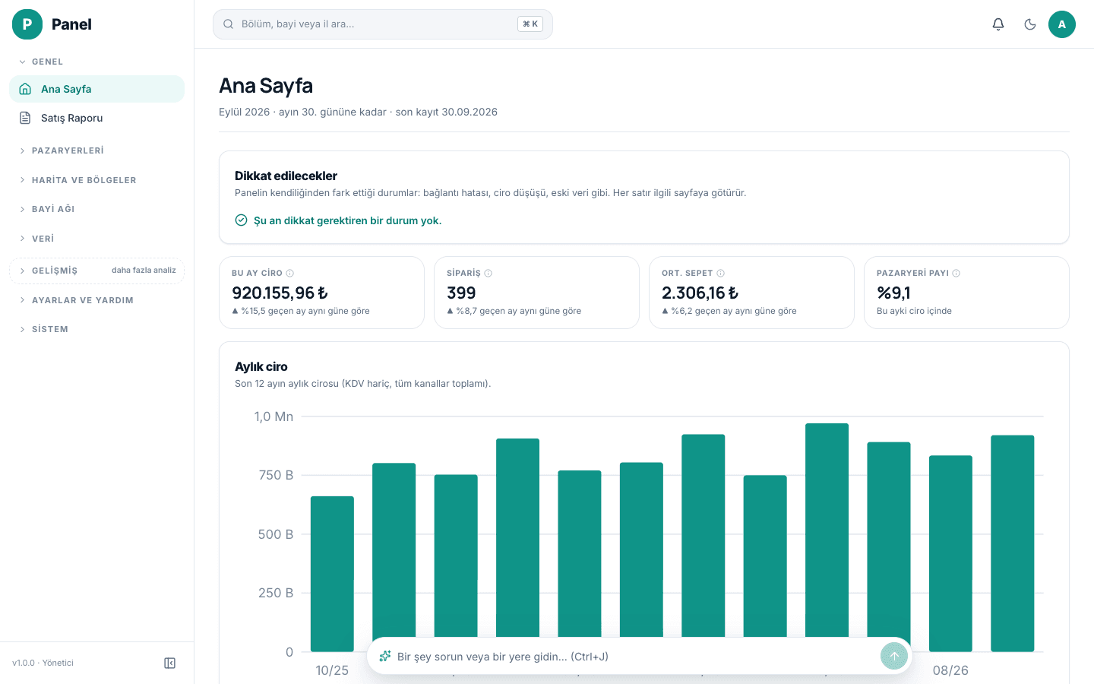
Task: Click the 'Dikkat edilecekler' heading
Action: (x=286, y=176)
